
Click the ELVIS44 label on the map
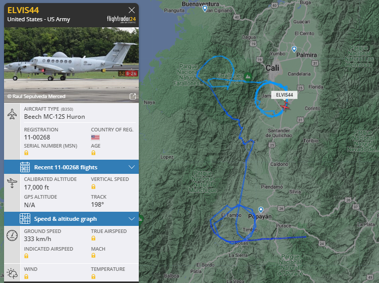(284, 95)
